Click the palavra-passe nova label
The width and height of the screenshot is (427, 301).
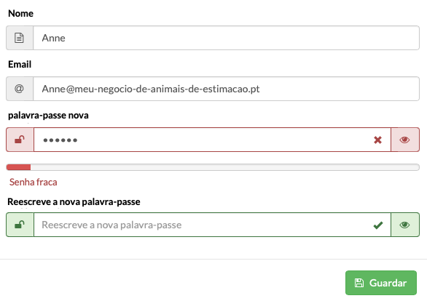click(48, 115)
